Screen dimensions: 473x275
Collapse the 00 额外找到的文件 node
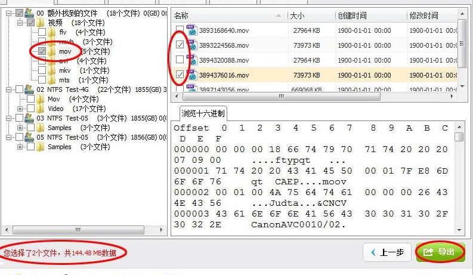[x=9, y=13]
